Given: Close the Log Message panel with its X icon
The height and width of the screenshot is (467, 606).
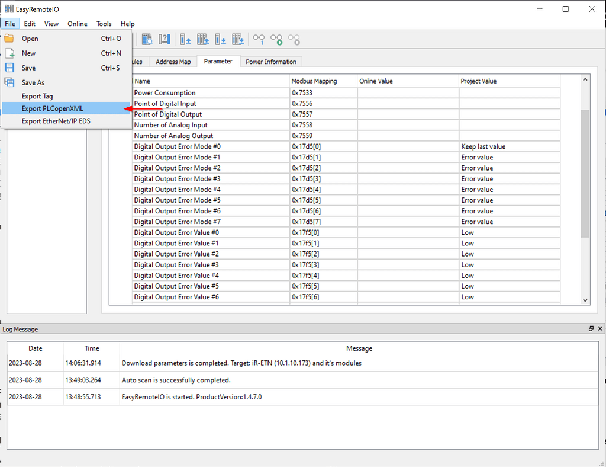Looking at the screenshot, I should [599, 328].
